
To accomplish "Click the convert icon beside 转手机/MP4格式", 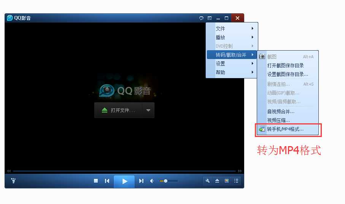I will pos(262,129).
